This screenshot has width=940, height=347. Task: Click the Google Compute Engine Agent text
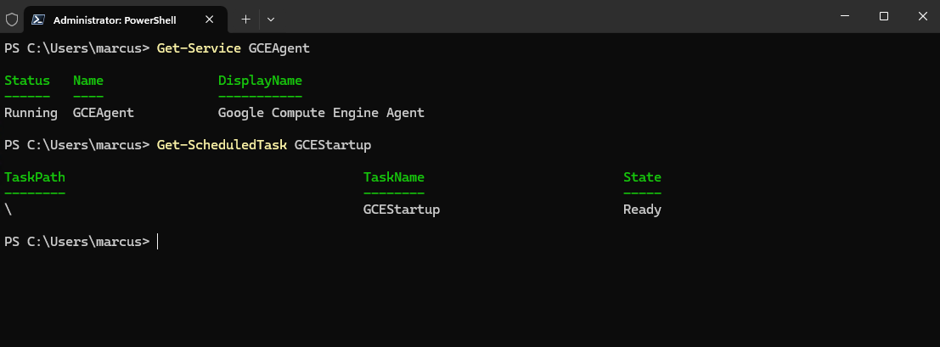tap(321, 113)
